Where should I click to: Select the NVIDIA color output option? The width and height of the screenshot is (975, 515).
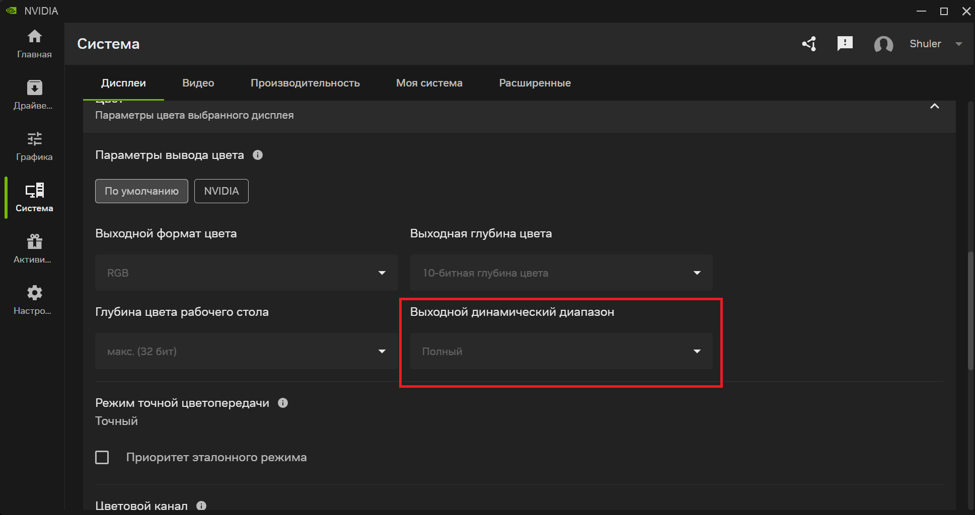221,191
